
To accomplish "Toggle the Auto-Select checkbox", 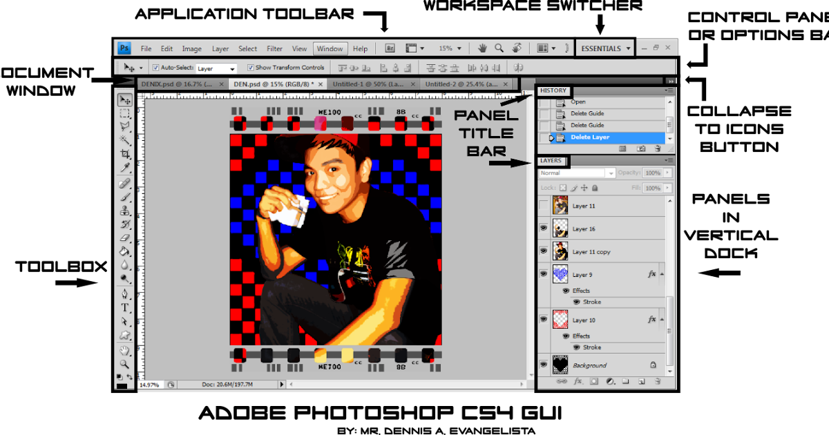I will (155, 68).
